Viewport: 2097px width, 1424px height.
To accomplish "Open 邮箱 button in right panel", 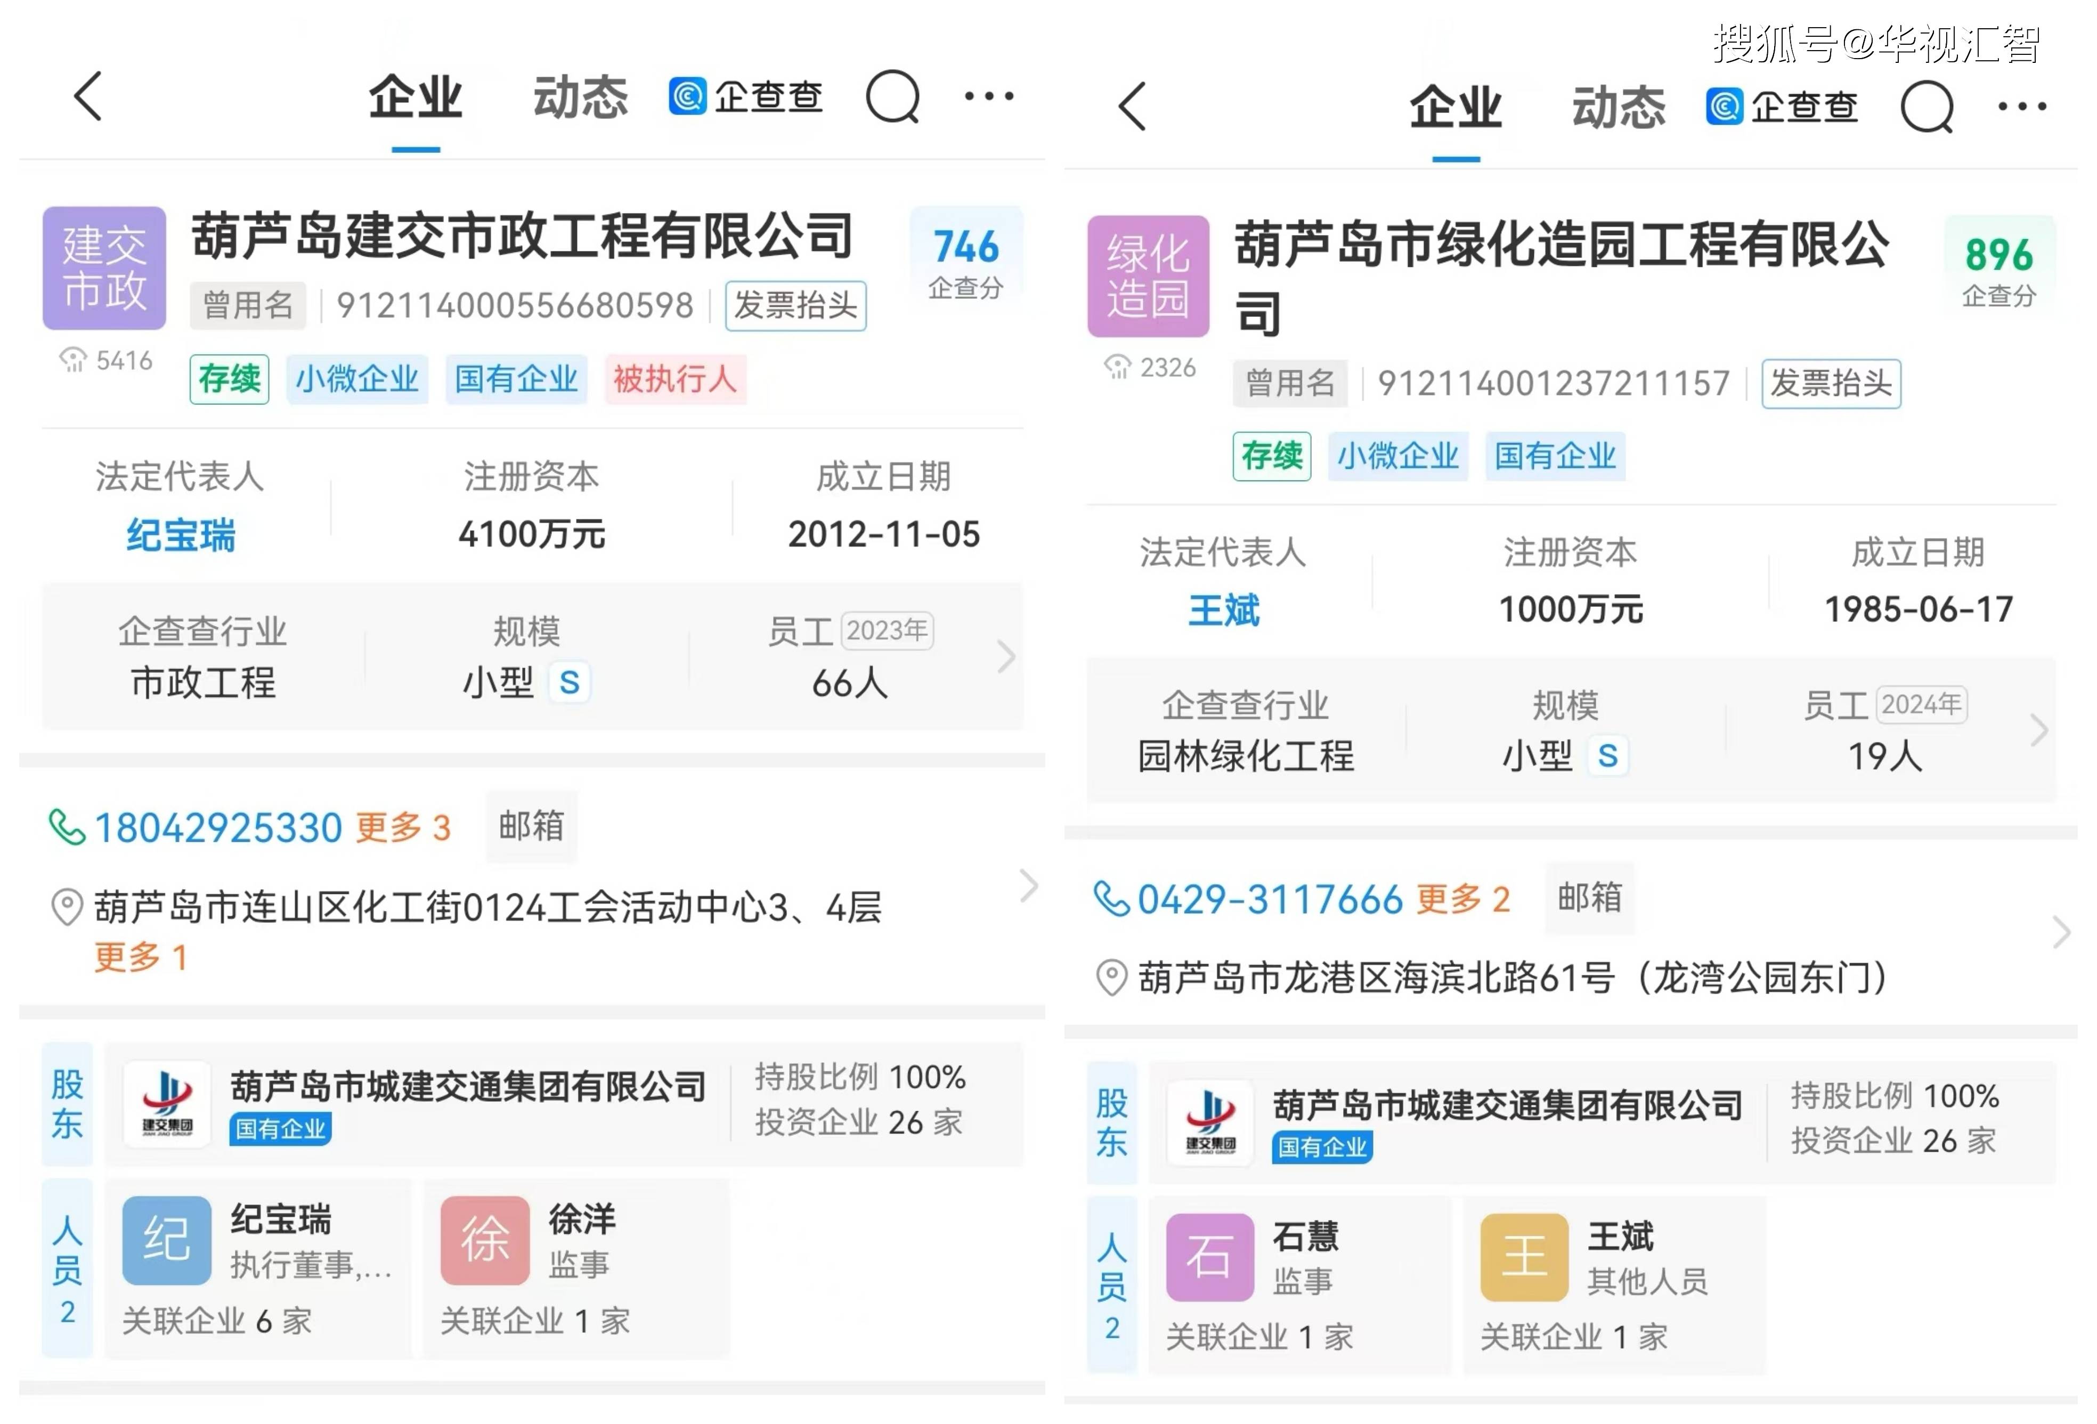I will tap(1590, 898).
